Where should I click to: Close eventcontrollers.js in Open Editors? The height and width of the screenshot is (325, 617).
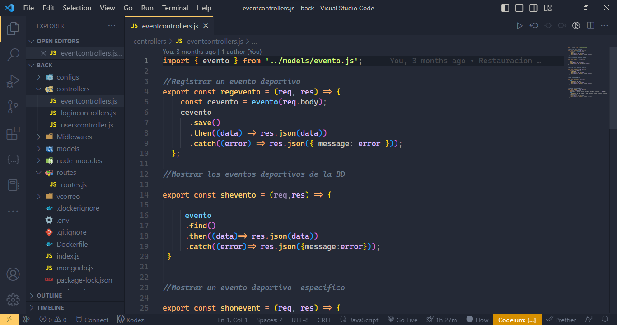pyautogui.click(x=43, y=53)
